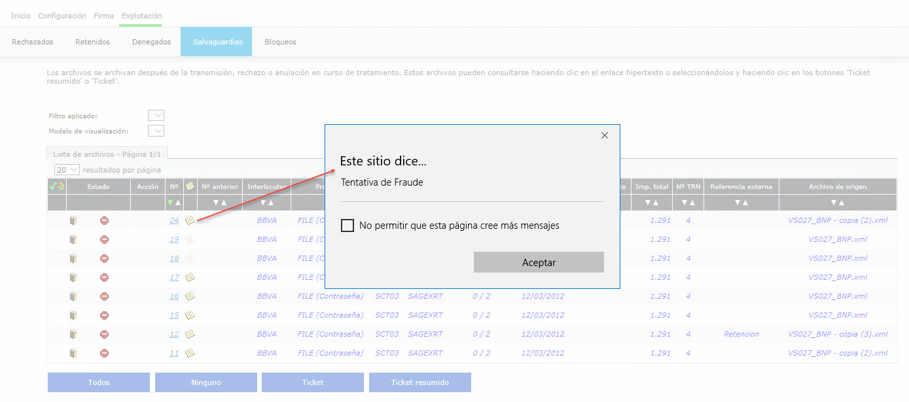Click the archive icon in row 11
This screenshot has width=909, height=402.
click(74, 353)
